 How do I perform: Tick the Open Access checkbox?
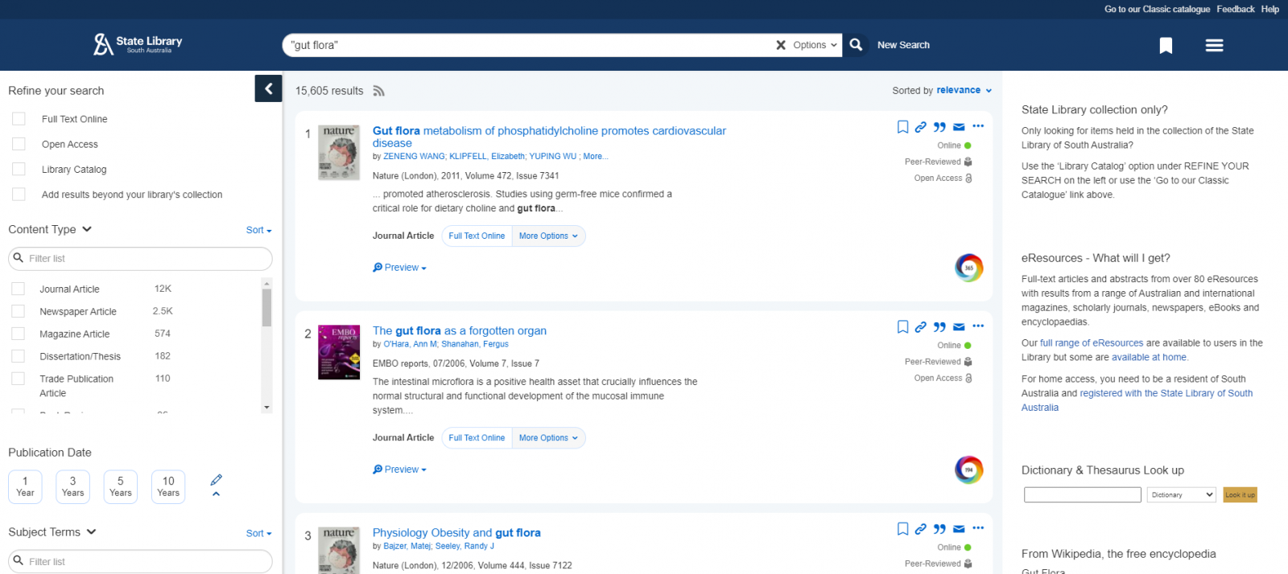pyautogui.click(x=19, y=144)
